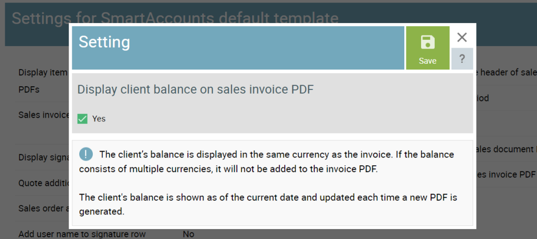The image size is (537, 239).
Task: Open the "…es invoice PDF" setting on the right
Action: (505, 175)
